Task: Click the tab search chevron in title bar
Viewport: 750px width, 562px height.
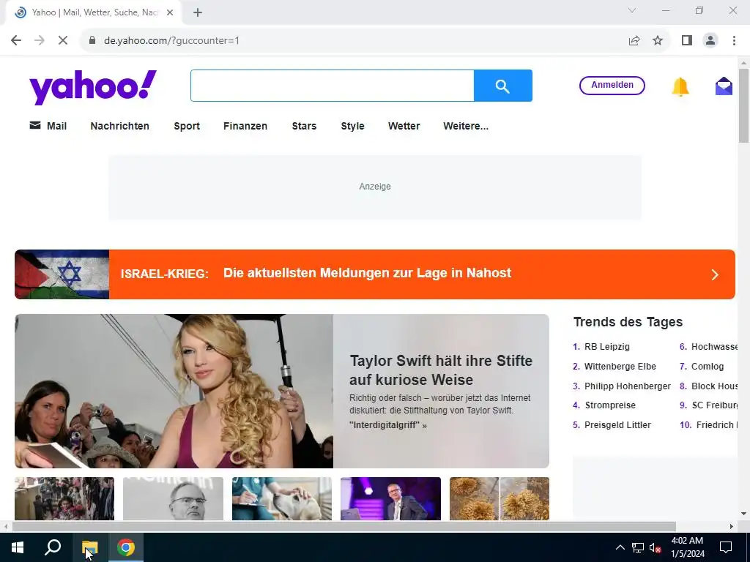Action: [632, 10]
